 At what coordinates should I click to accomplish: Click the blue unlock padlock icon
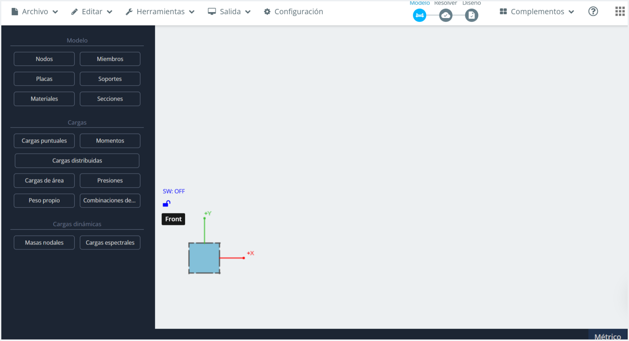pos(166,204)
